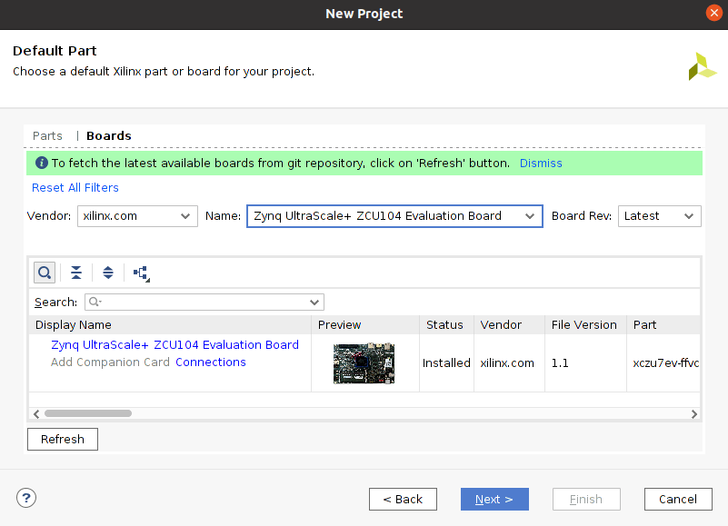Sort by Status column header
Image resolution: width=728 pixels, height=526 pixels.
click(x=446, y=325)
